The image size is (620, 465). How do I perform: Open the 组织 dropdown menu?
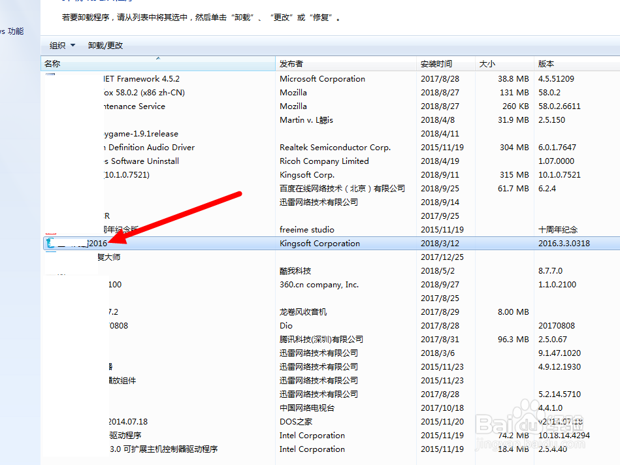coord(62,46)
